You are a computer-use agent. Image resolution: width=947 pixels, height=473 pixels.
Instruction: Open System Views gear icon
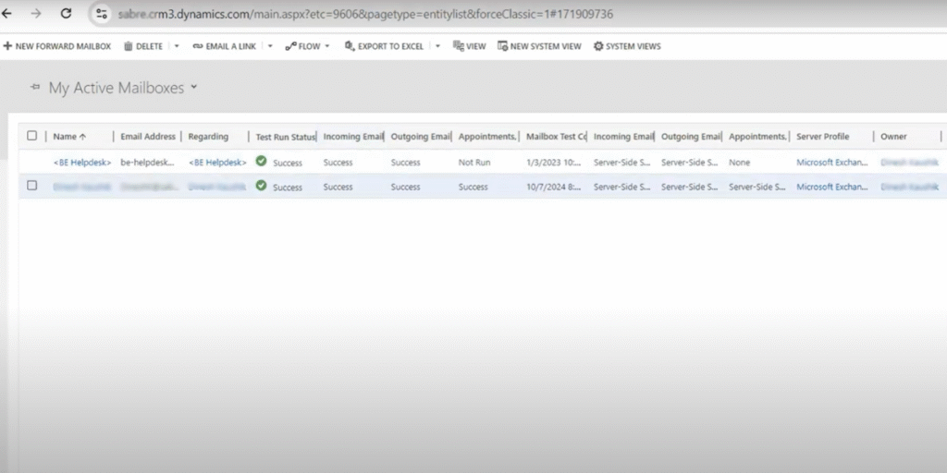(598, 46)
